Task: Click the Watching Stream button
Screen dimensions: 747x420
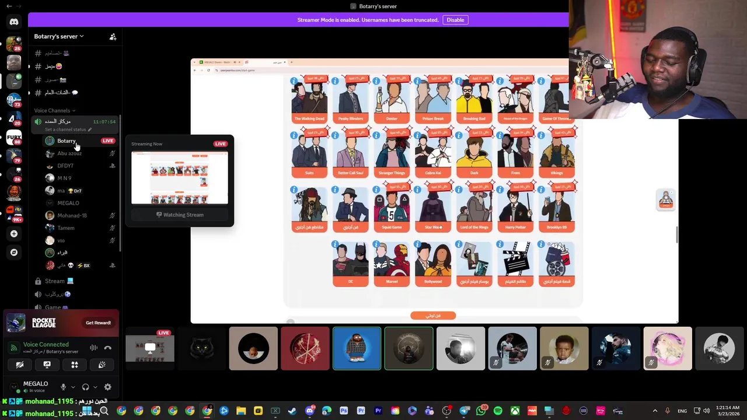Action: (180, 215)
